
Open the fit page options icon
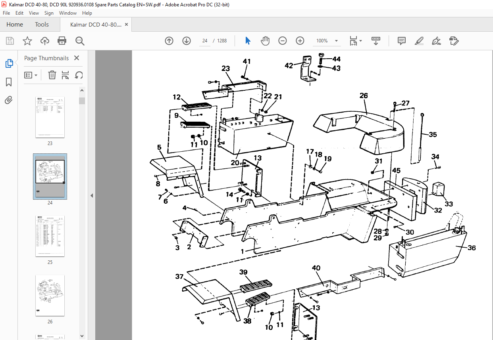point(356,41)
